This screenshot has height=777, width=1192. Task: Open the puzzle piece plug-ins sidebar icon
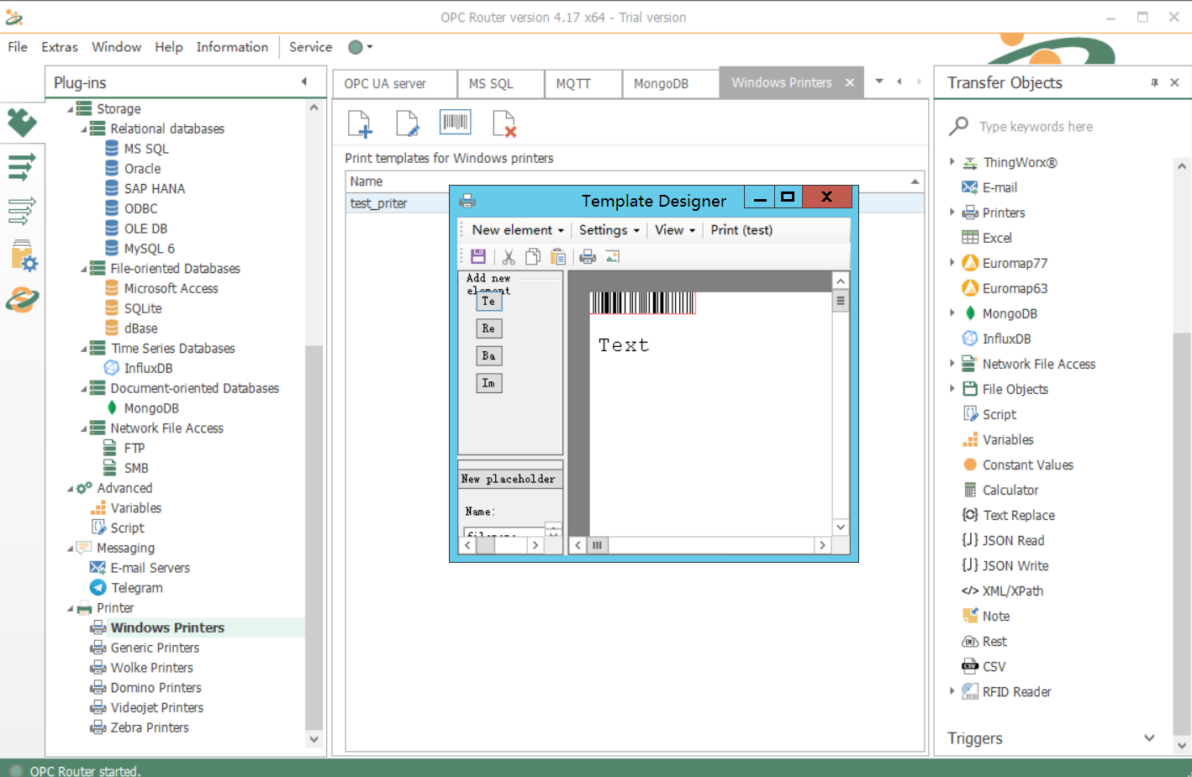point(22,123)
